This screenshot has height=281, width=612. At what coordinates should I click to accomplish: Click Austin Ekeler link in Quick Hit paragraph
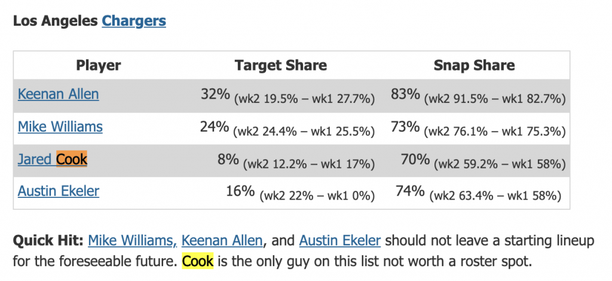(339, 240)
